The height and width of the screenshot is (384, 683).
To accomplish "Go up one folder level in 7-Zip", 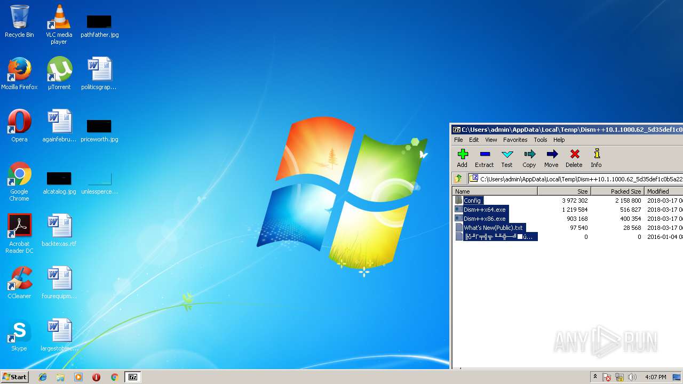I will coord(458,179).
